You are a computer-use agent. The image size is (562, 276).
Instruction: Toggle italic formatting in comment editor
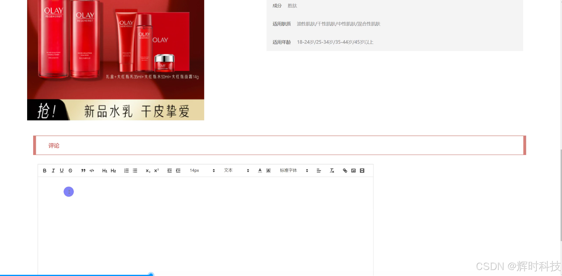point(53,171)
